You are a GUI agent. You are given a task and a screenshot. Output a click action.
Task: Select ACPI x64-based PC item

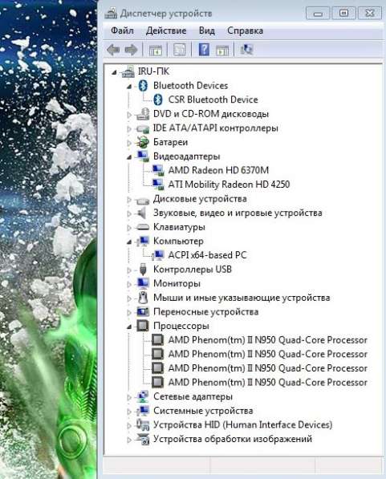pos(207,255)
